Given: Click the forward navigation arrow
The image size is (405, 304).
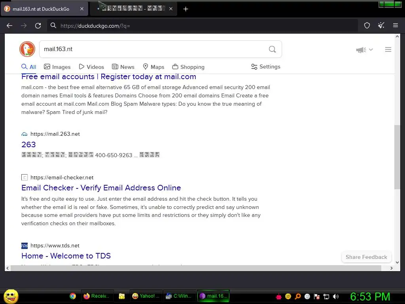Looking at the screenshot, I should pyautogui.click(x=24, y=26).
